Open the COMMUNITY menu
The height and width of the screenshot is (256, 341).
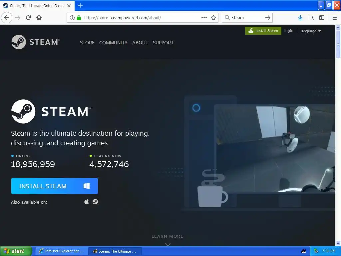point(113,43)
